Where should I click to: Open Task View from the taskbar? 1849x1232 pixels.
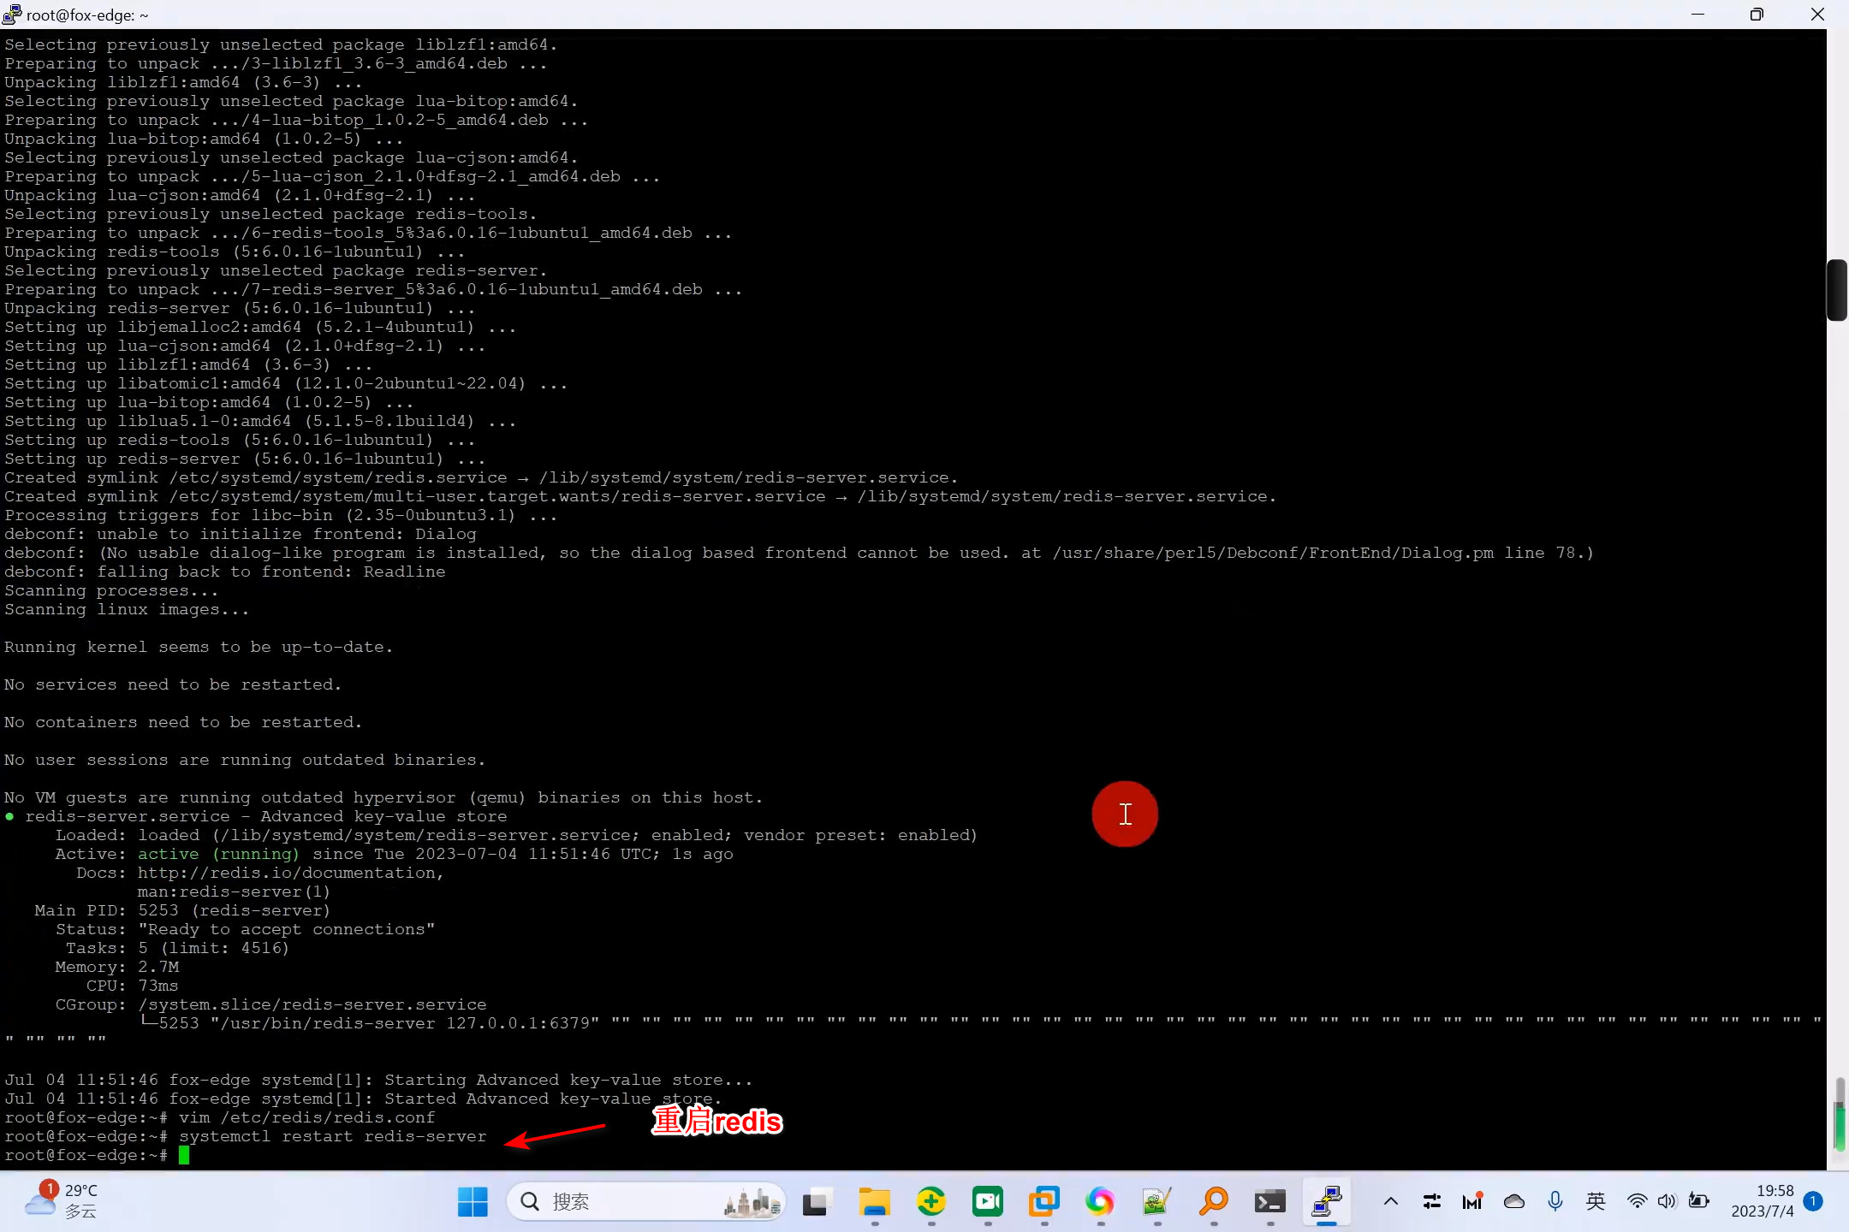[x=817, y=1202]
